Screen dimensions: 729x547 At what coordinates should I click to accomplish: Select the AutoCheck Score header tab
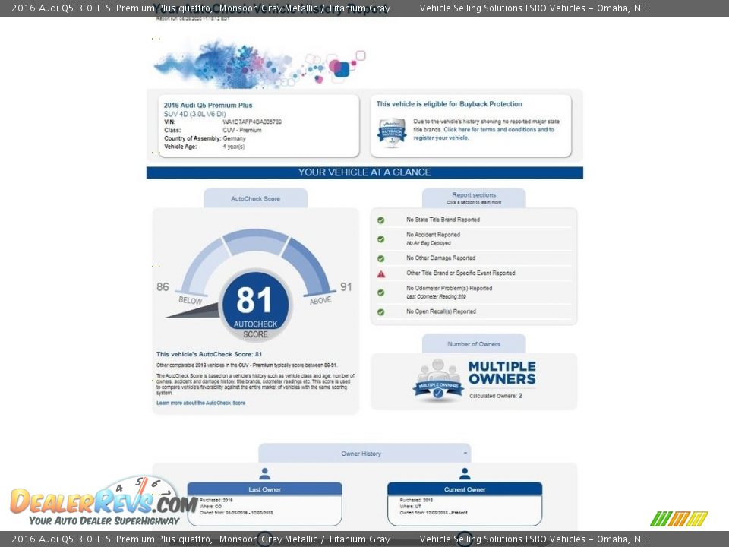255,198
